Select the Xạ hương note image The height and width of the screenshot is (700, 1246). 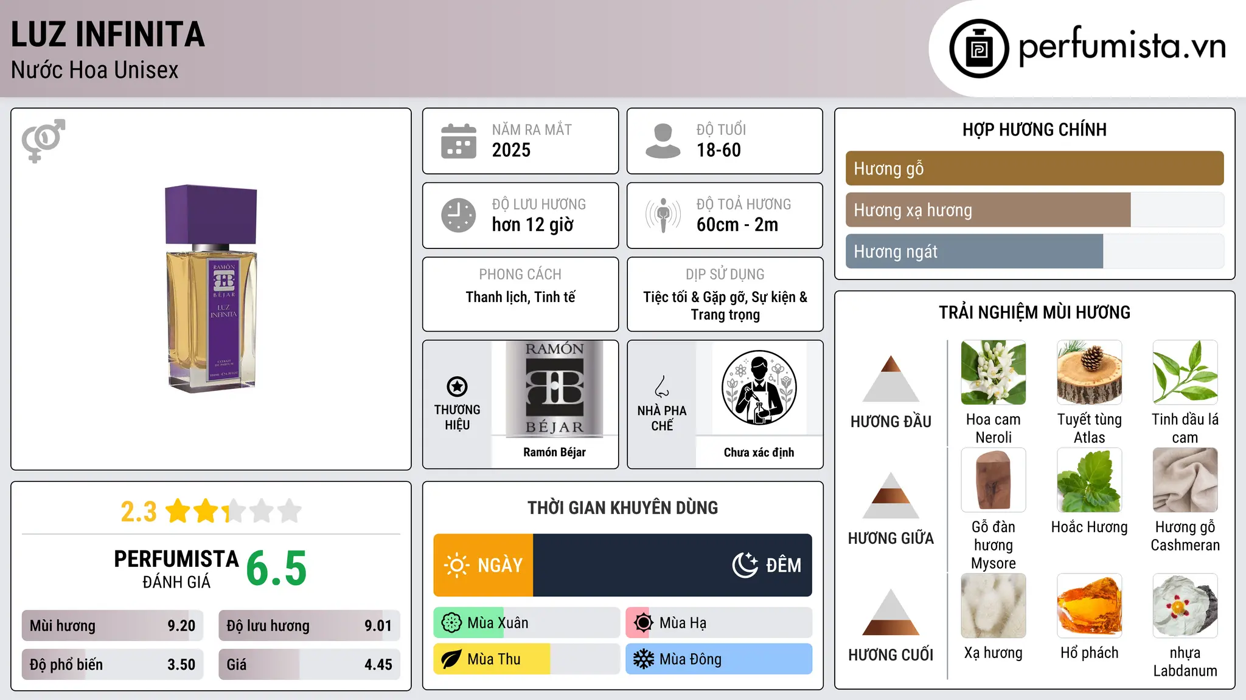(994, 606)
